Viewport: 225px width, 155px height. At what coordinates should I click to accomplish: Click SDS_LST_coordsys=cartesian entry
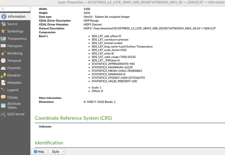(110, 39)
